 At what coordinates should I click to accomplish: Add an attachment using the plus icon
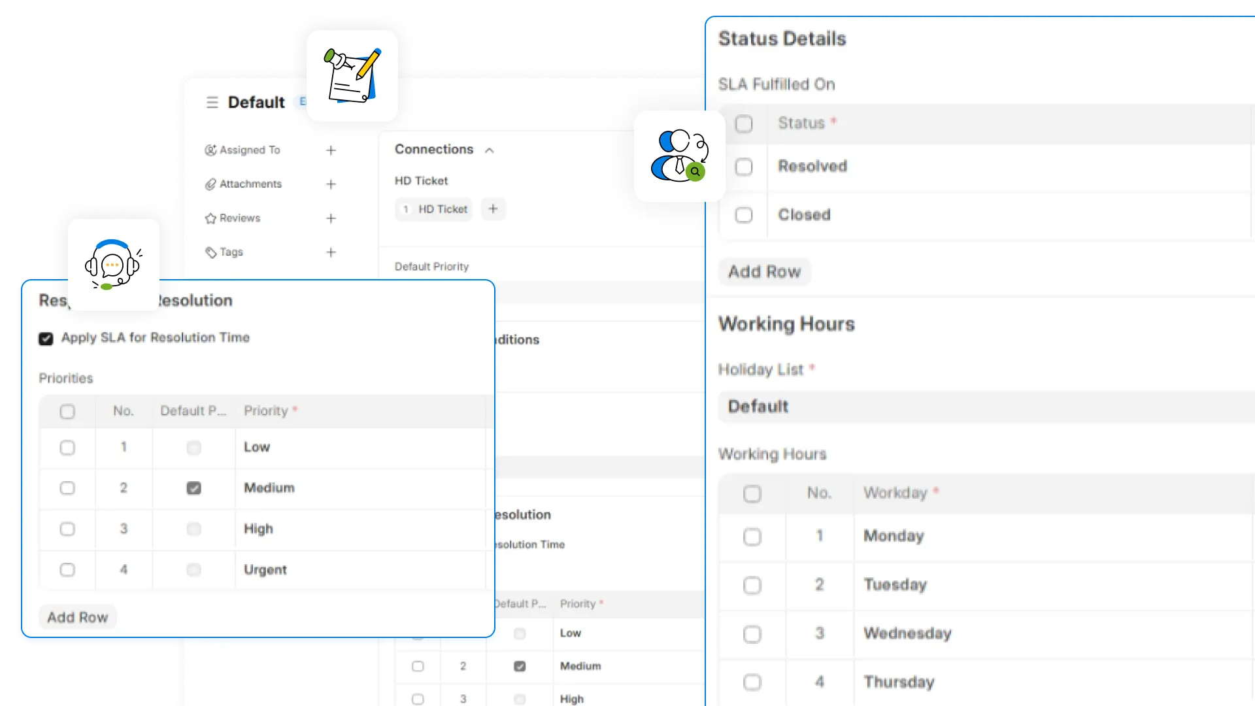coord(331,184)
